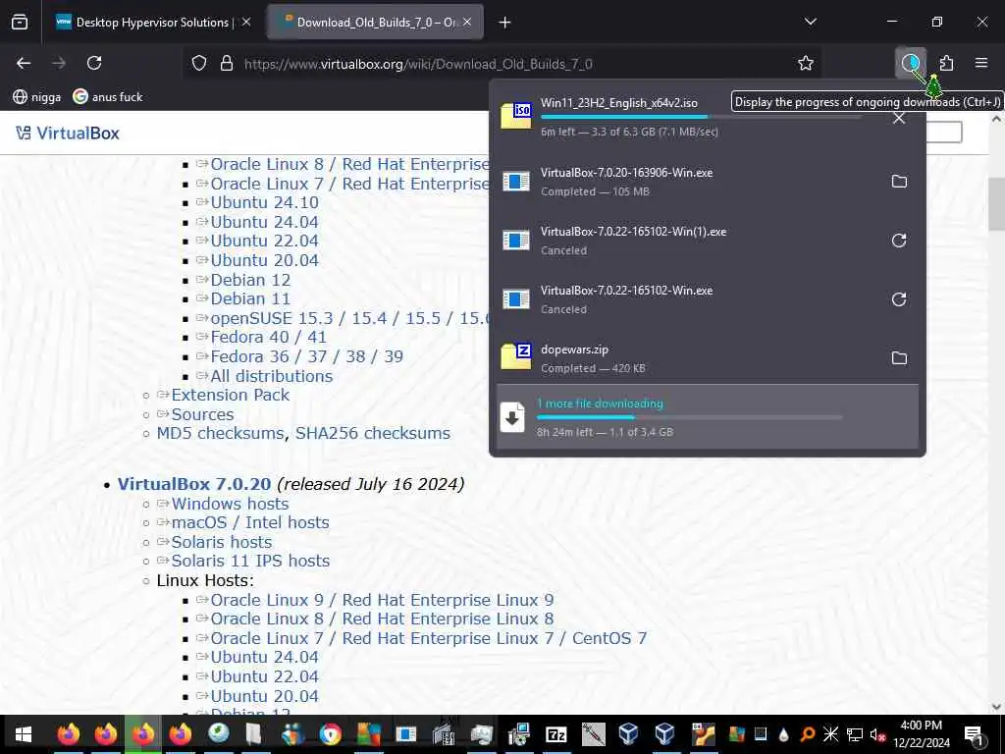Click the page vertical scrollbar thumb
Image resolution: width=1005 pixels, height=754 pixels.
[x=996, y=204]
